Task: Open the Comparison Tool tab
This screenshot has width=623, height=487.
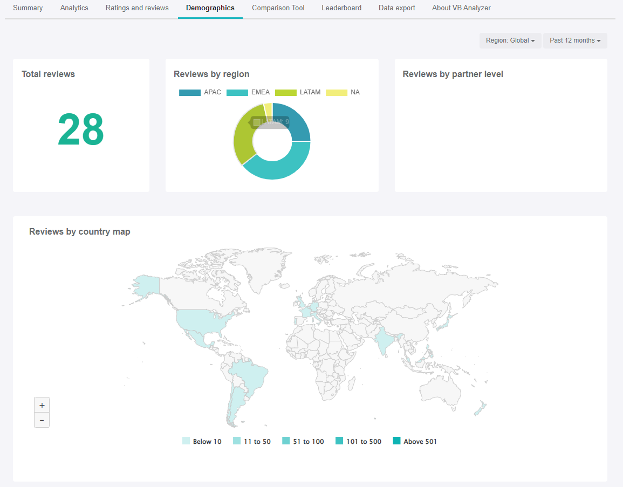Action: tap(278, 8)
